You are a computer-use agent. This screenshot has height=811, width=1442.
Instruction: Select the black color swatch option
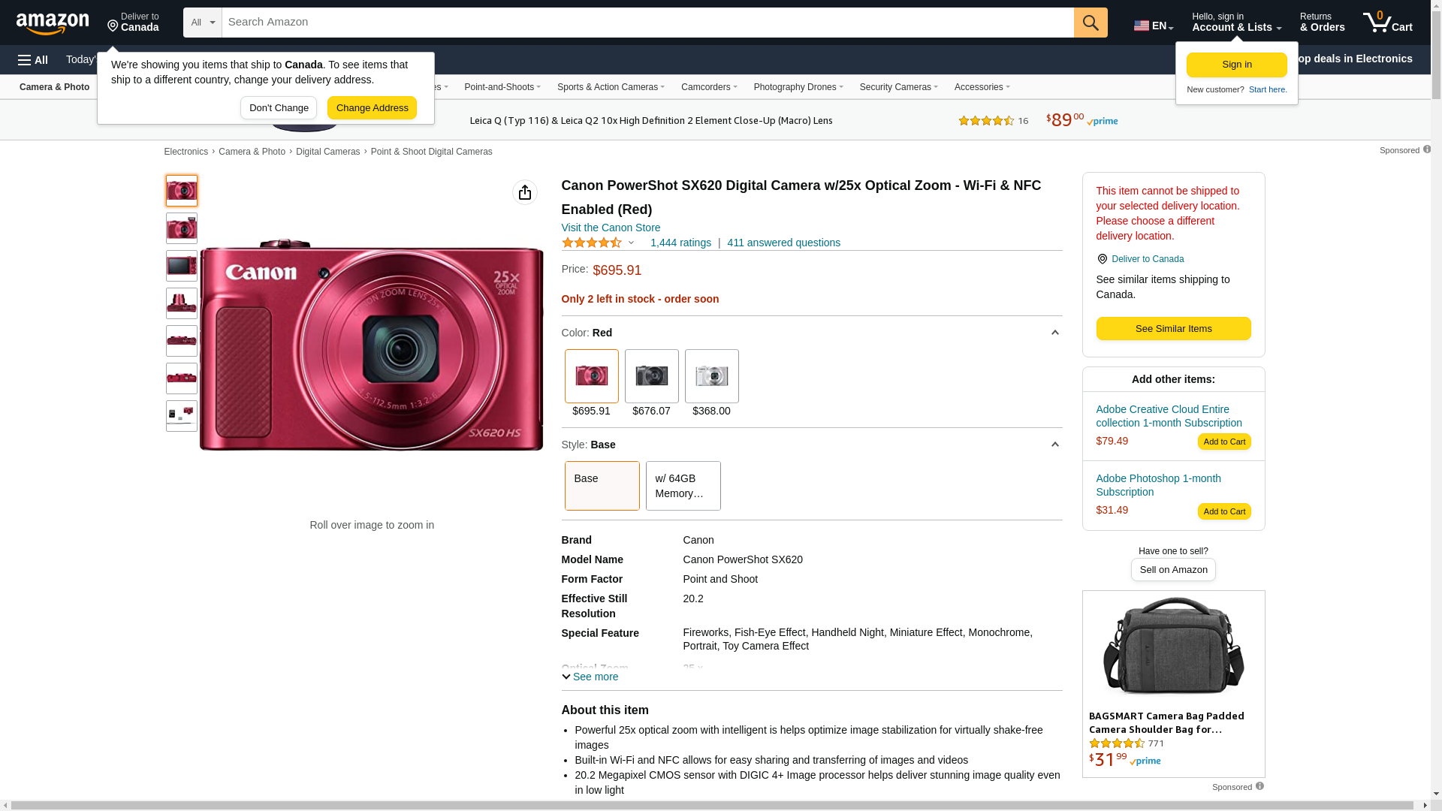pos(651,376)
